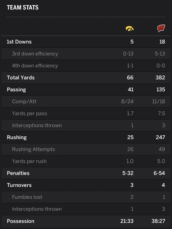Click the 4th down efficiency label
This screenshot has width=172, height=229.
click(35, 66)
